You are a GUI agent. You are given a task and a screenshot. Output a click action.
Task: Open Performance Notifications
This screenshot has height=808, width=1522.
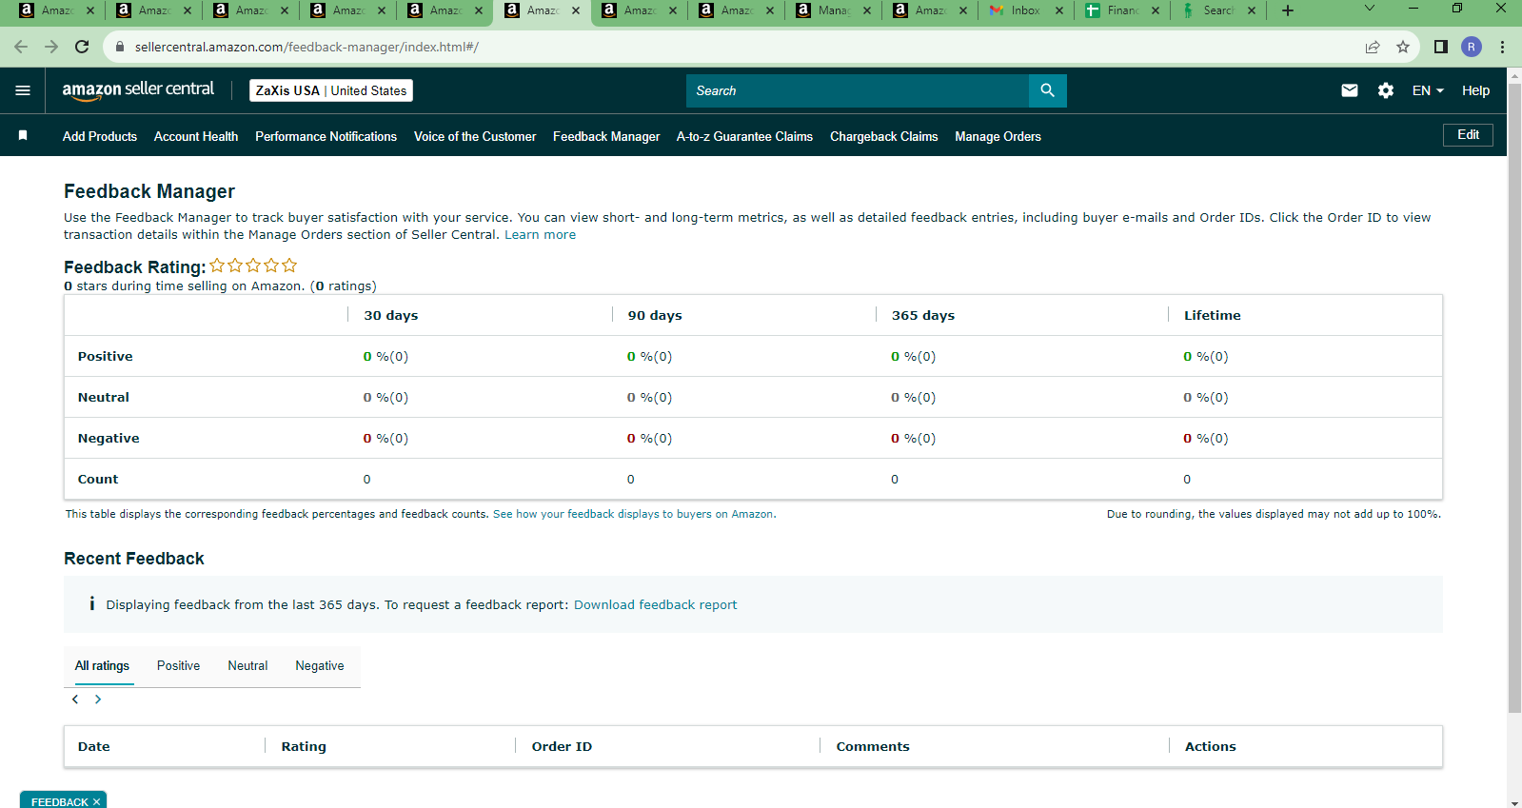pos(326,136)
